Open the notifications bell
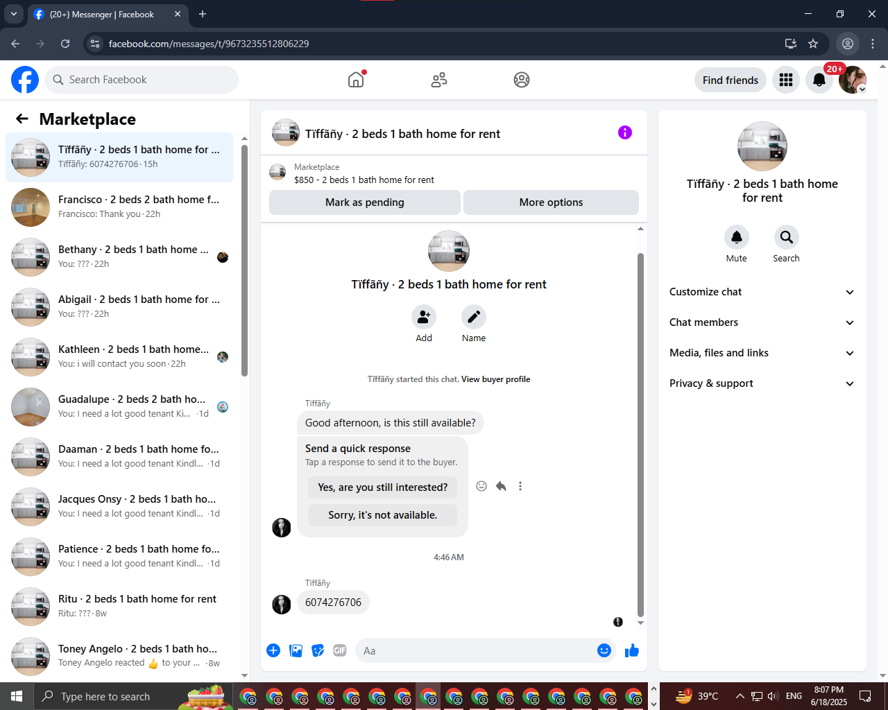888x710 pixels. coord(819,80)
